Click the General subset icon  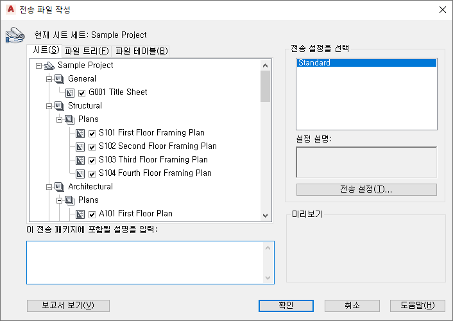(60, 79)
